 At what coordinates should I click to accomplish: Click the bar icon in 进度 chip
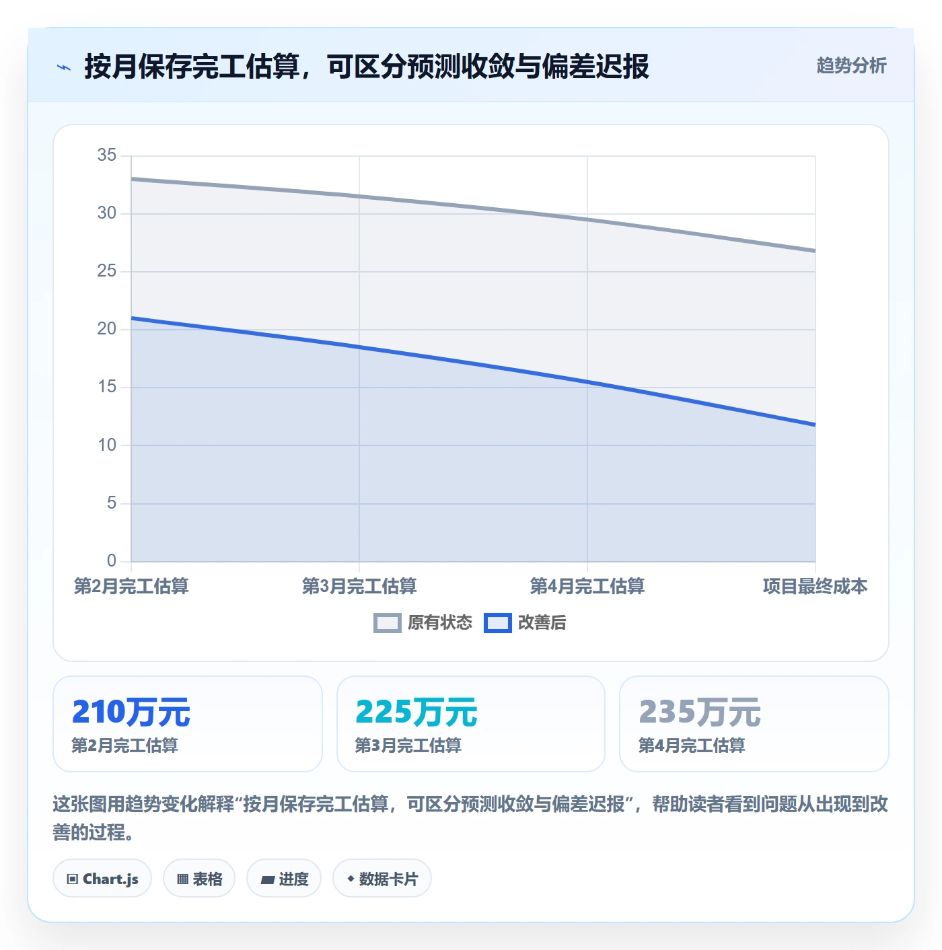[267, 880]
